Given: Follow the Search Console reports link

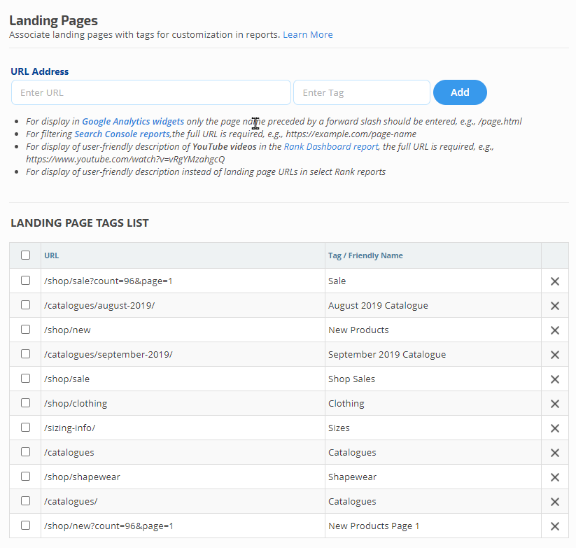Looking at the screenshot, I should 122,134.
